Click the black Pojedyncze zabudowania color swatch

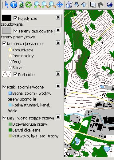(x=7, y=18)
